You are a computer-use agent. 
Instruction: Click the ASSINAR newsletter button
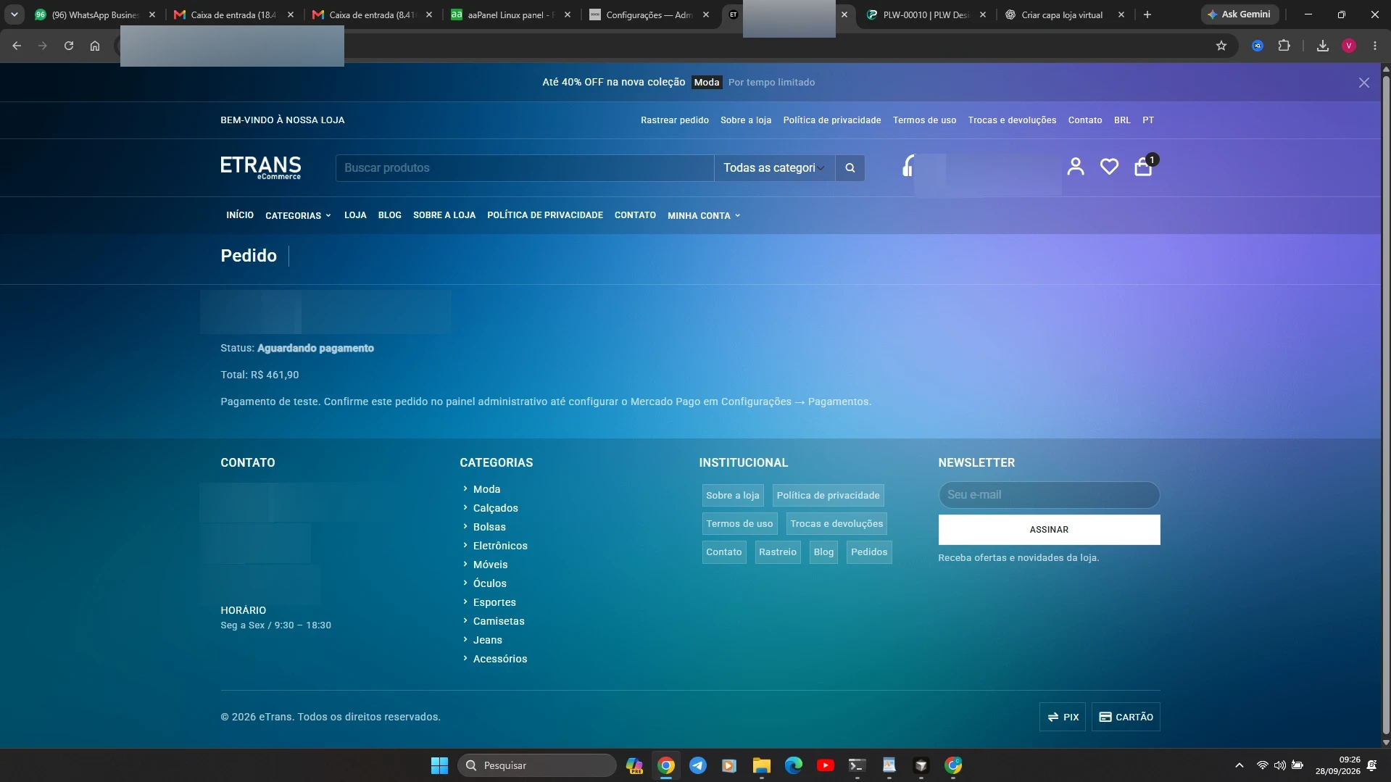1049,530
